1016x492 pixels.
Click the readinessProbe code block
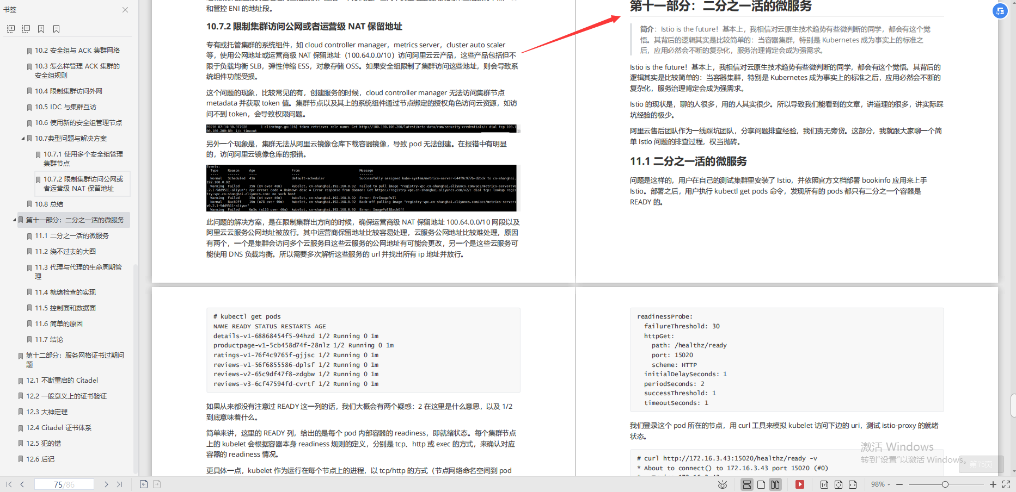(x=786, y=360)
